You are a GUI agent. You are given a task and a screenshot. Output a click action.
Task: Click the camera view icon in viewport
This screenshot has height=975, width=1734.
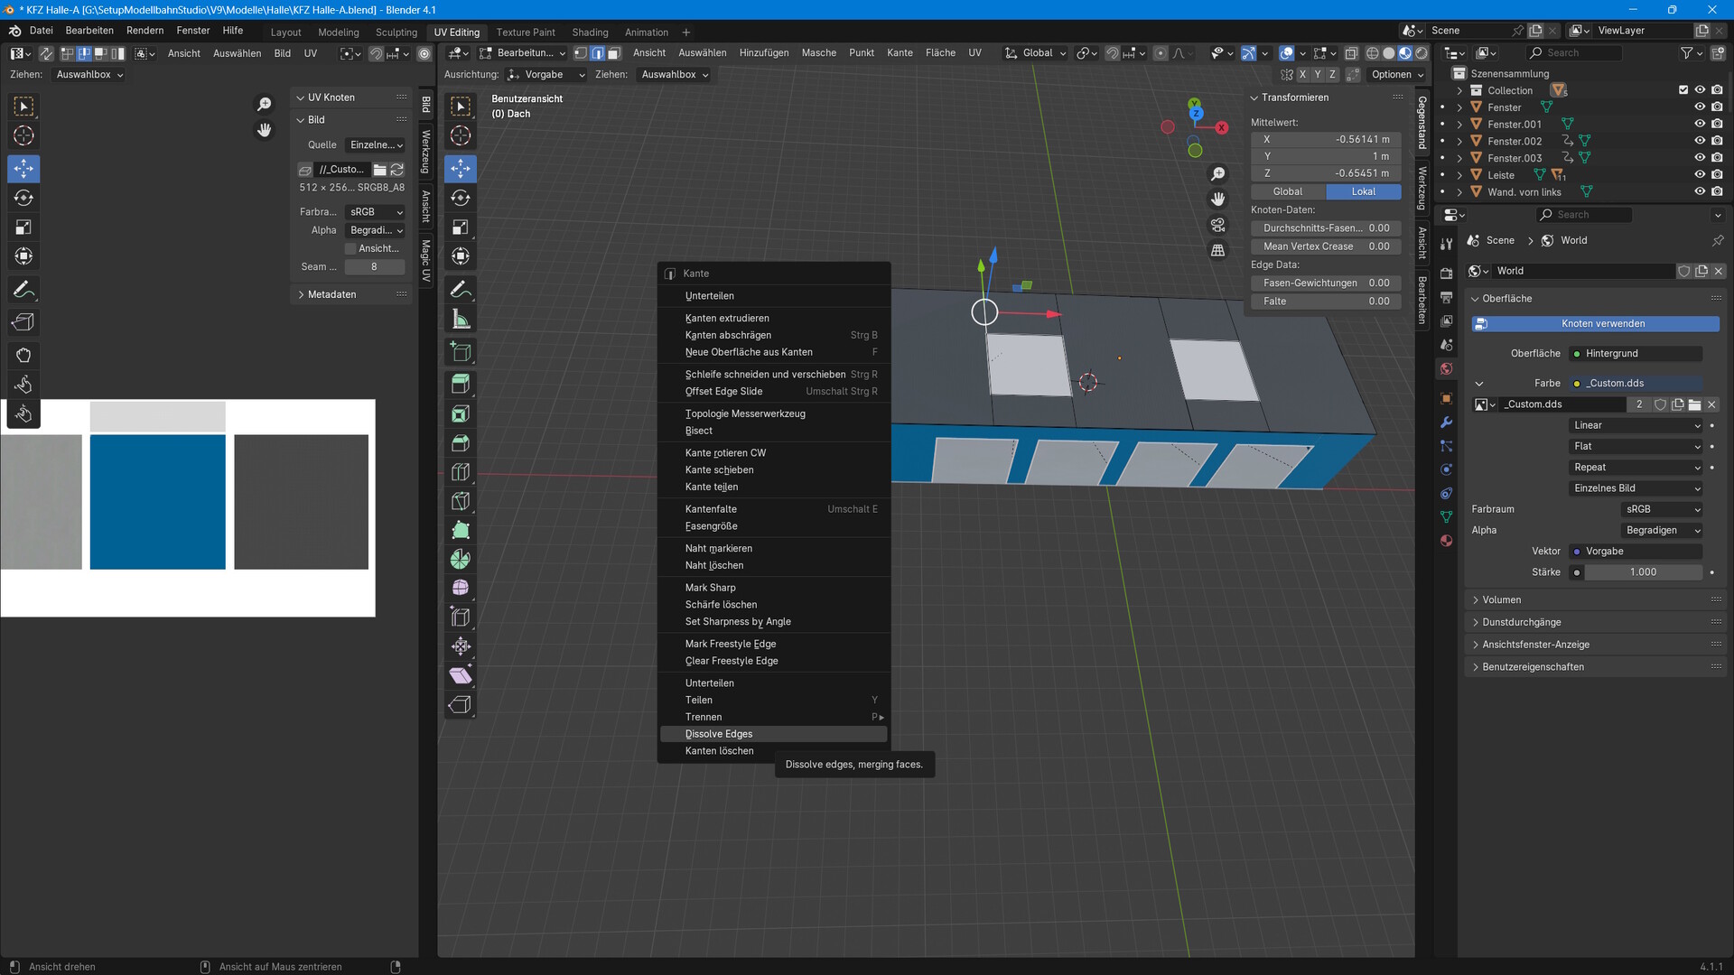tap(1217, 225)
